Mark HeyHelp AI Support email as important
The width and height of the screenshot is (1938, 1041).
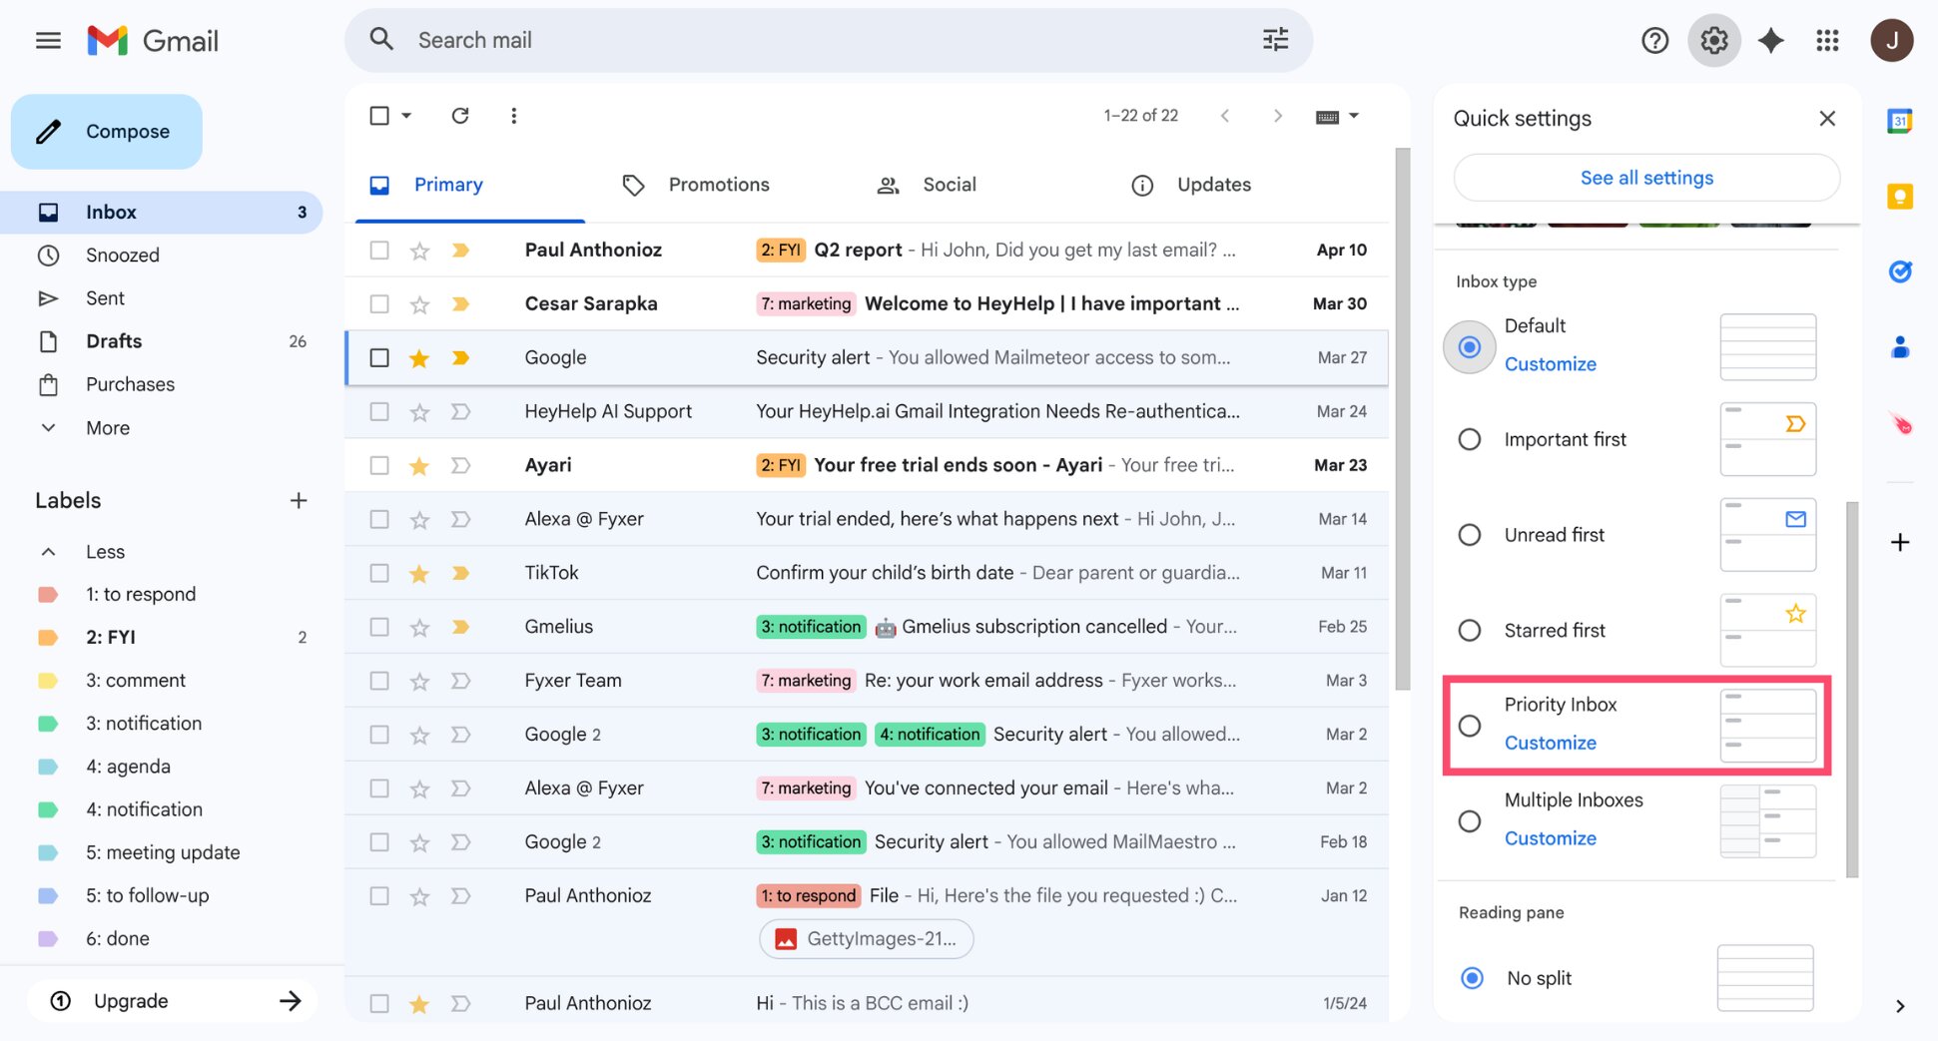pyautogui.click(x=460, y=412)
